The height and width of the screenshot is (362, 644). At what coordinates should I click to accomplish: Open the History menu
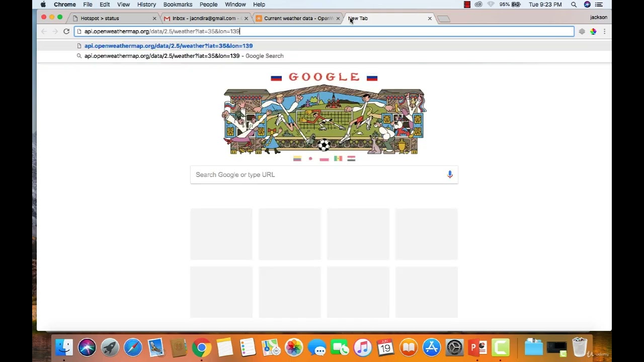pos(146,5)
